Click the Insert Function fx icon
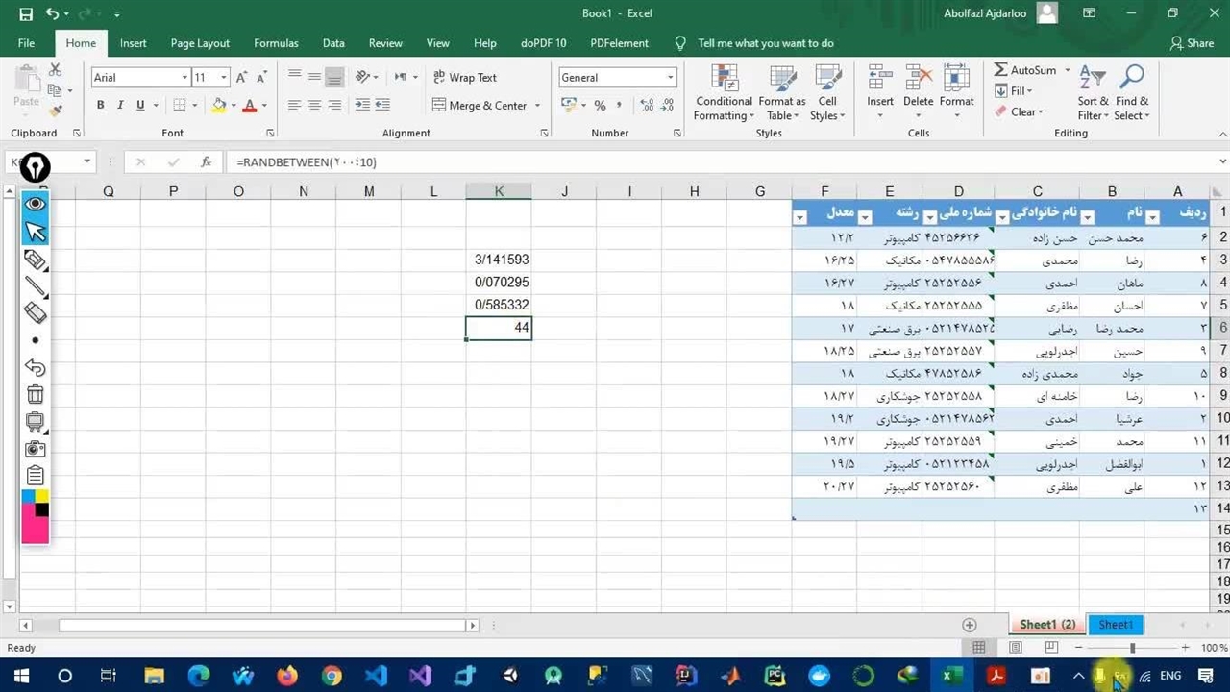 tap(206, 162)
